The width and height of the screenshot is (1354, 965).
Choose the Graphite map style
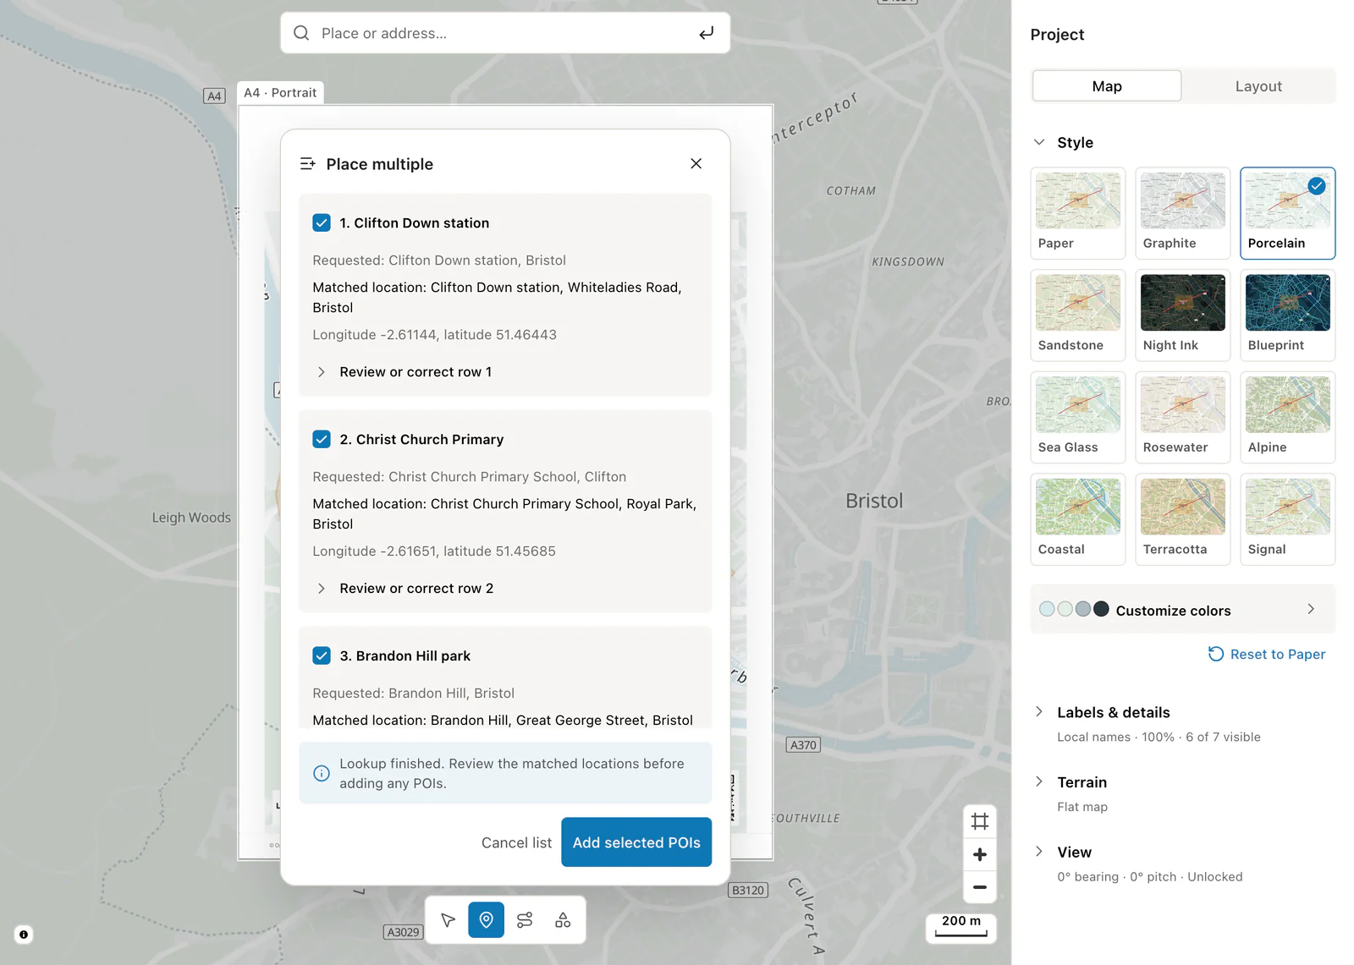tap(1183, 213)
